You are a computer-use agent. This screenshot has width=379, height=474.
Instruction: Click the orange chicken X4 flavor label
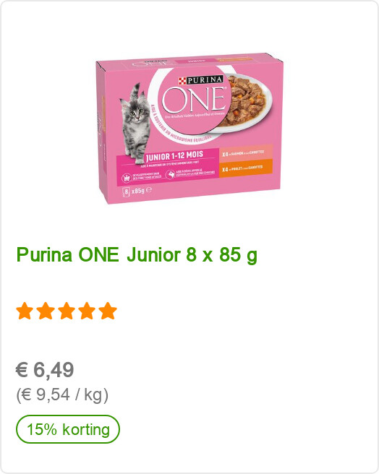[246, 168]
